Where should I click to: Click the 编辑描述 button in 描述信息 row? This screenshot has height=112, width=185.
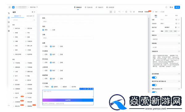click(167, 27)
